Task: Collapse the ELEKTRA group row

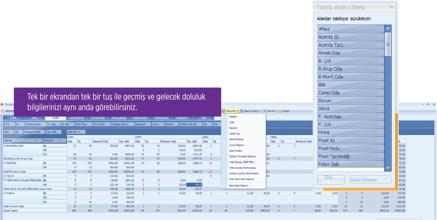Action: point(5,163)
